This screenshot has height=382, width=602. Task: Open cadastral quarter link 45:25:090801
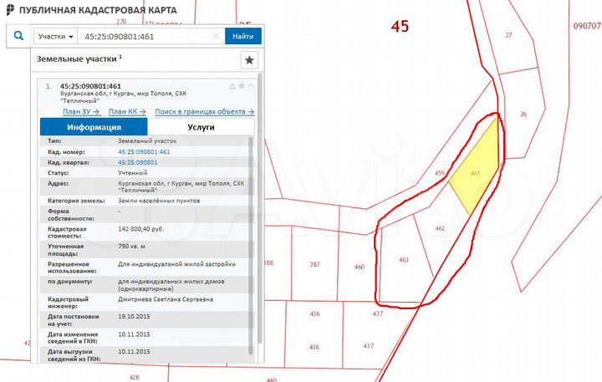[137, 162]
